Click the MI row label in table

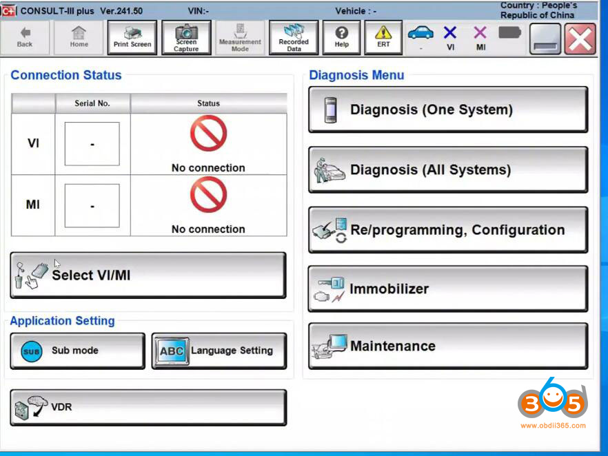click(x=33, y=205)
